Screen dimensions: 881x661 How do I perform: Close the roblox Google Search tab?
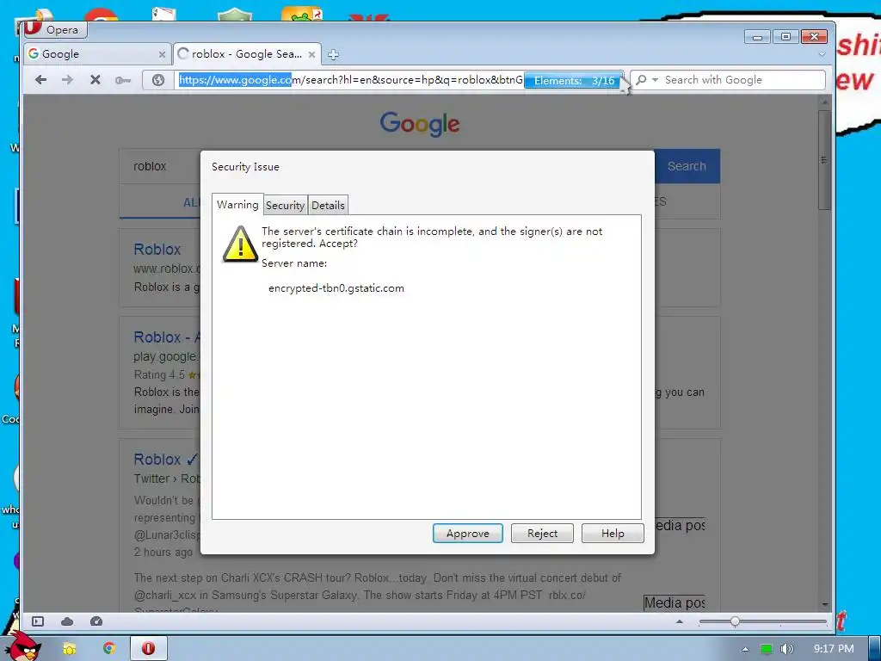click(311, 54)
